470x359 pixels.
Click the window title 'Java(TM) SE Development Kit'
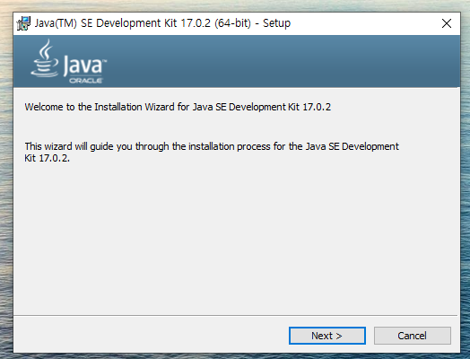click(162, 23)
